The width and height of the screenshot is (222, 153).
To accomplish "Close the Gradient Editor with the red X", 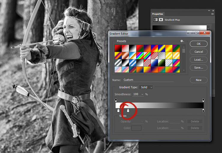I will tap(205, 33).
